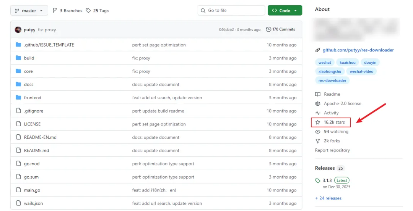413x211 pixels.
Task: Show the + 24 releases link
Action: coord(328,198)
